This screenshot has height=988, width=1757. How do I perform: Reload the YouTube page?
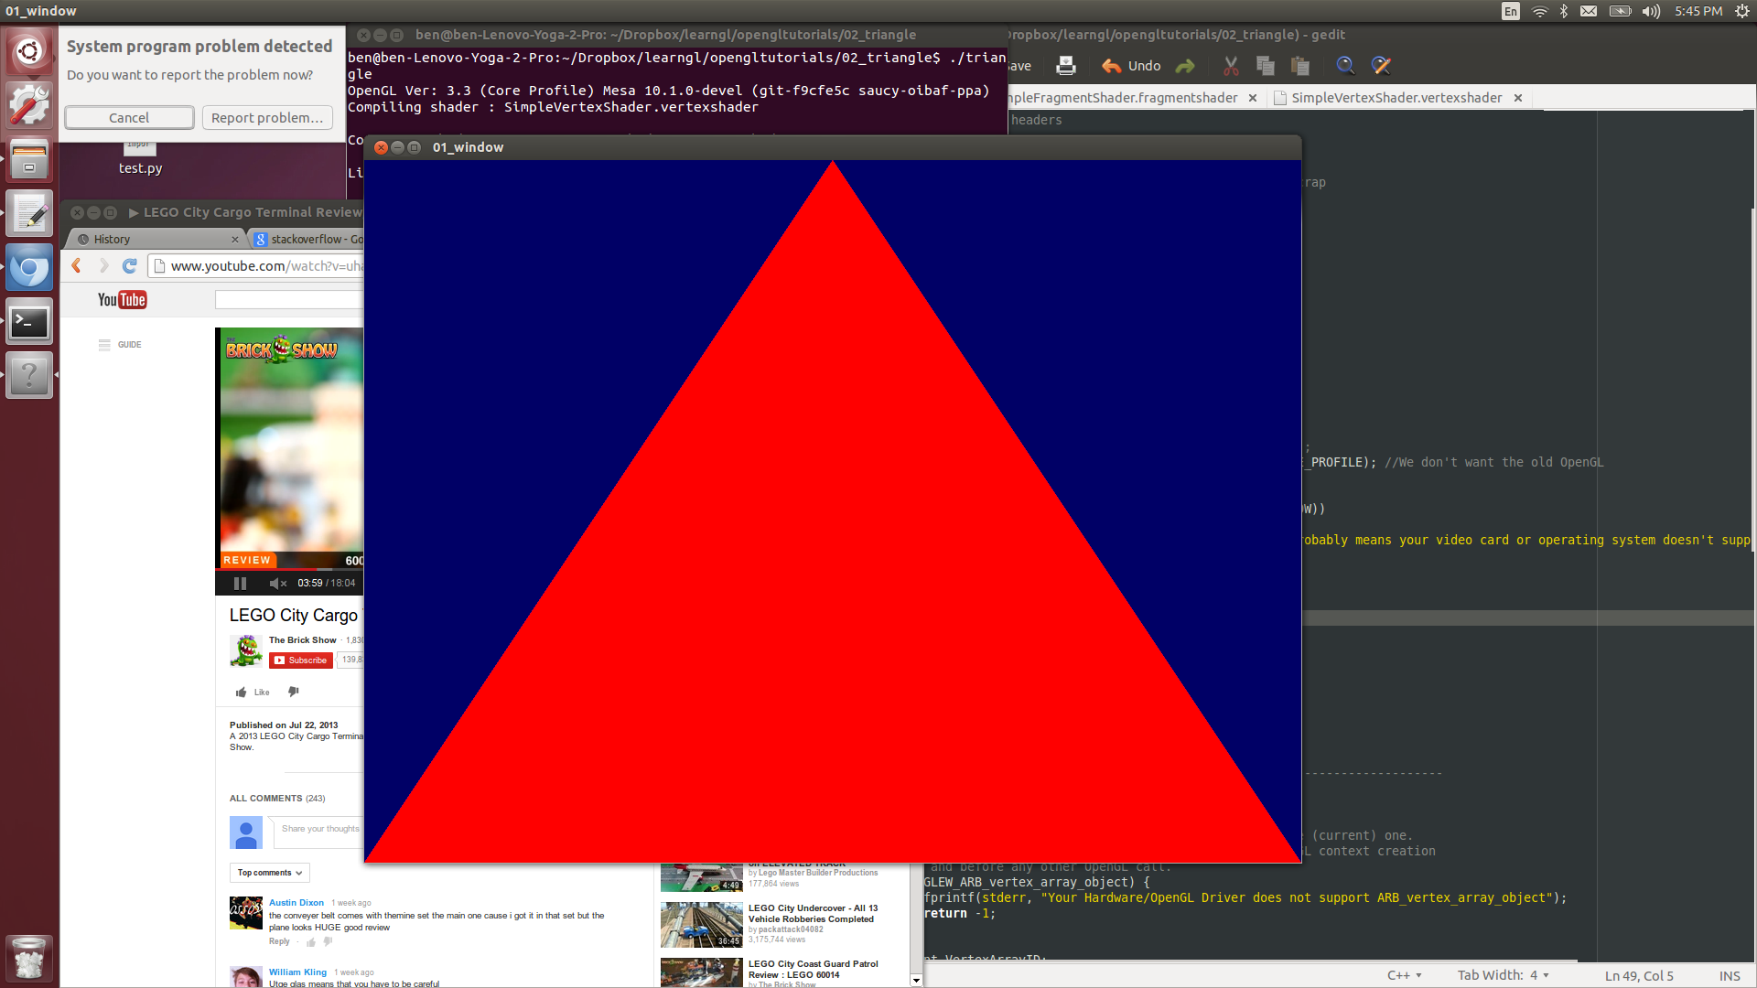click(130, 265)
